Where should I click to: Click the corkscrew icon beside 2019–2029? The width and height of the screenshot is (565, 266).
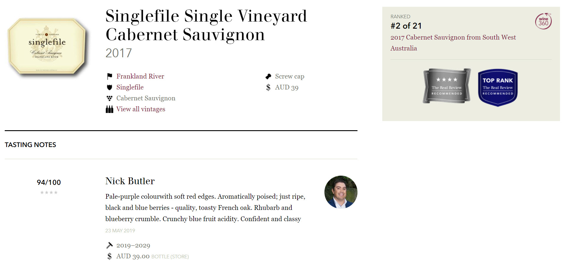(110, 245)
